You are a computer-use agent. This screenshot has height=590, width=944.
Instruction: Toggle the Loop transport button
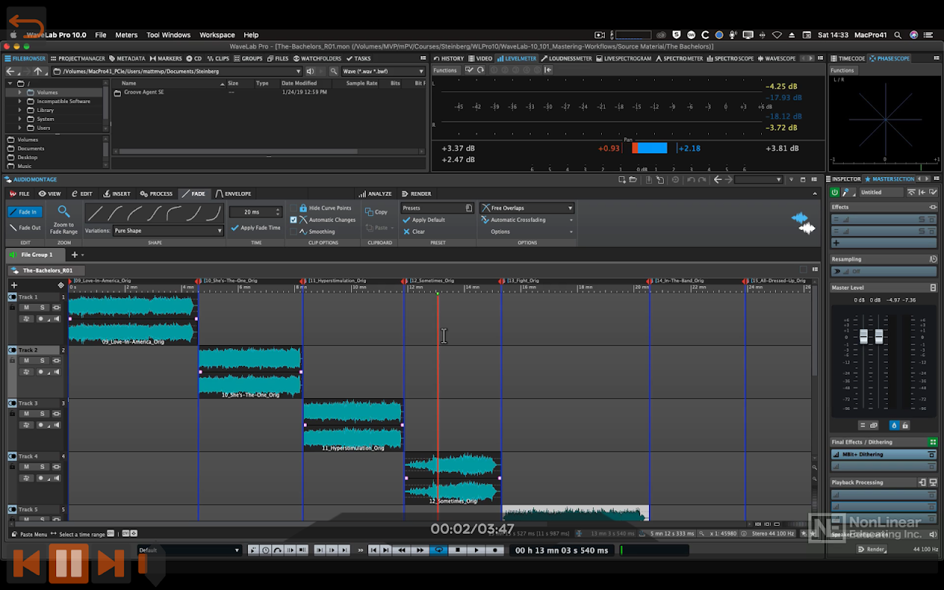(x=439, y=550)
